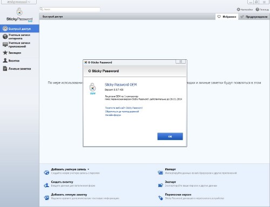
Task: Click the Settings gear icon at top
Action: [x=238, y=9]
